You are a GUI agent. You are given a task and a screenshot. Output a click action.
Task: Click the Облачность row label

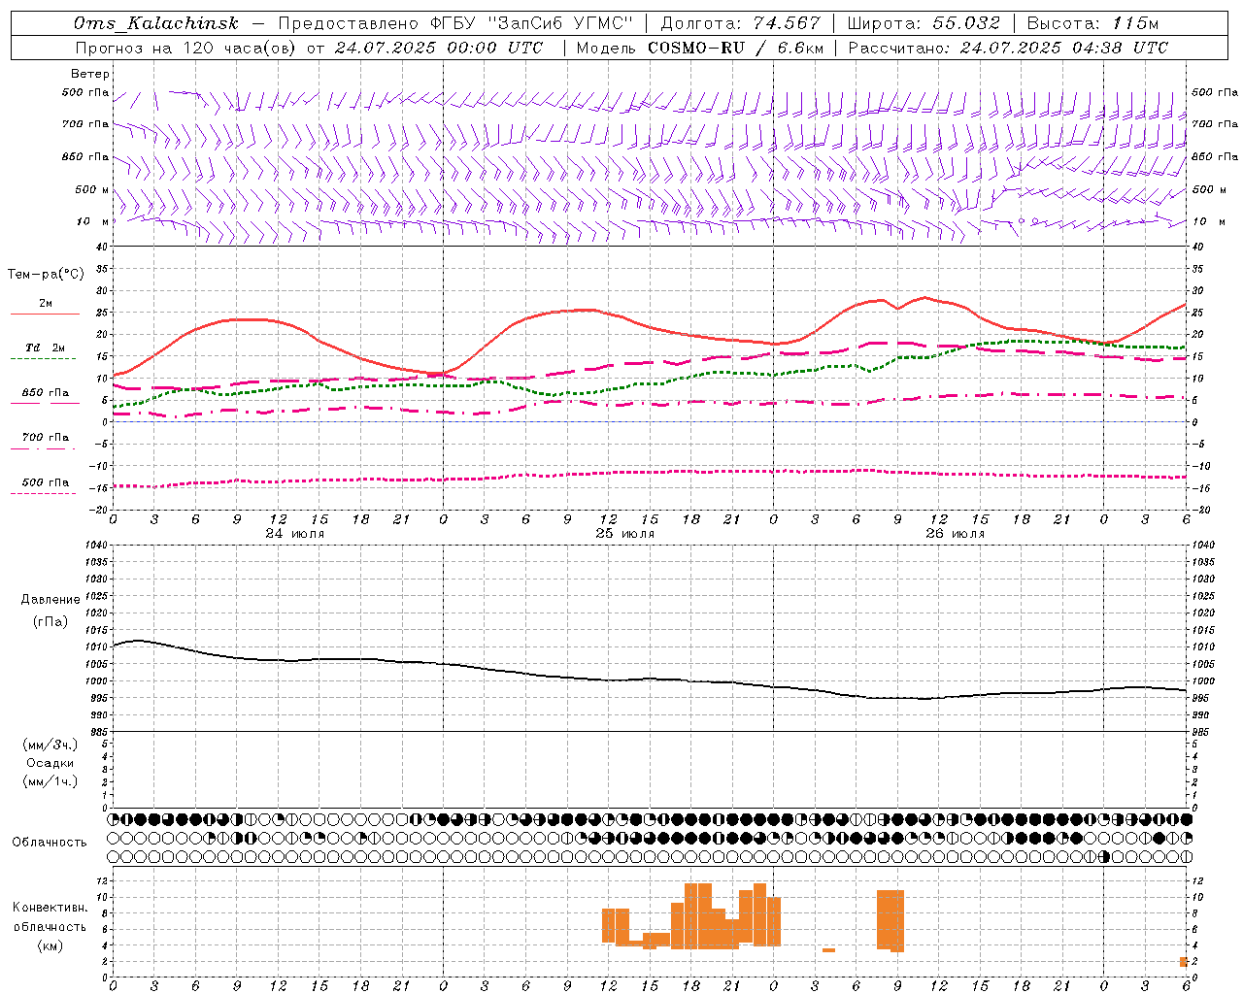click(x=50, y=843)
